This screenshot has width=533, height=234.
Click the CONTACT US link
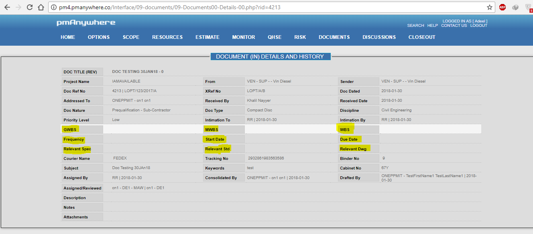[454, 26]
